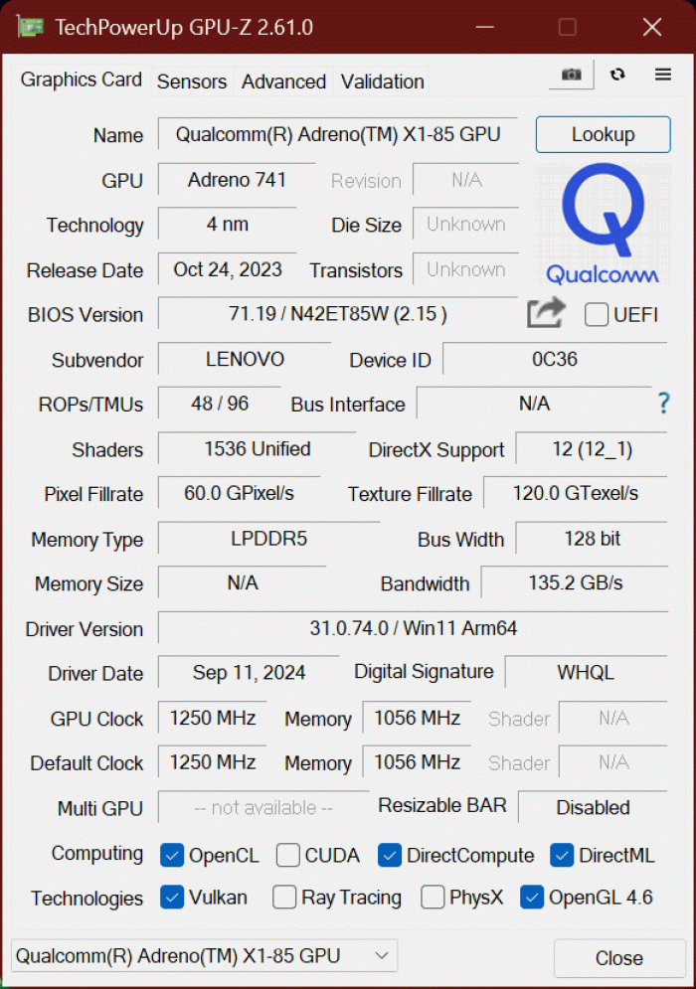Minimize the GPU-Z window

point(484,27)
